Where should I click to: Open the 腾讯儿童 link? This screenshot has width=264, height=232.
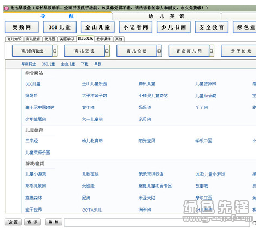[147, 84]
